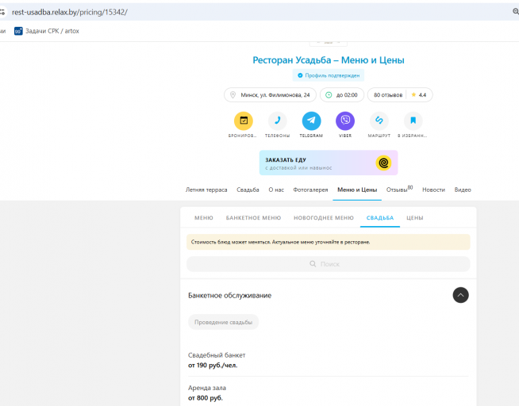Click the Аренда зала item
Viewport: 519px width, 406px height.
tap(207, 388)
